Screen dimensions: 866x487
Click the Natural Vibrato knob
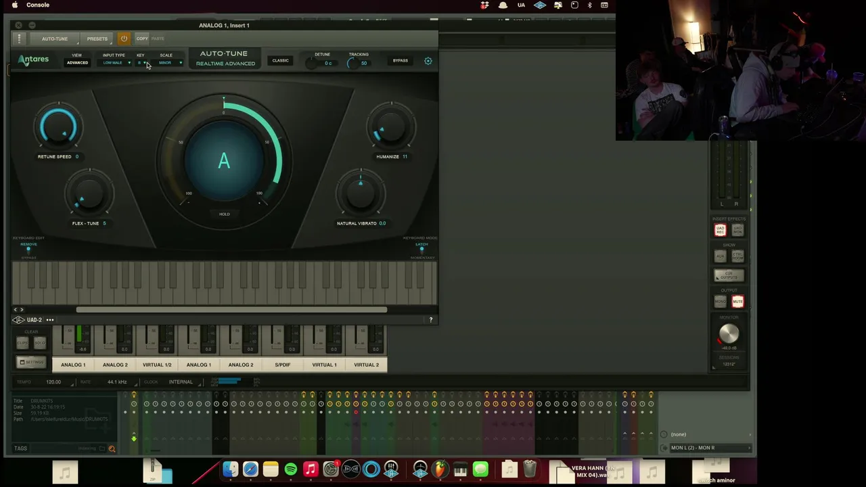(360, 193)
